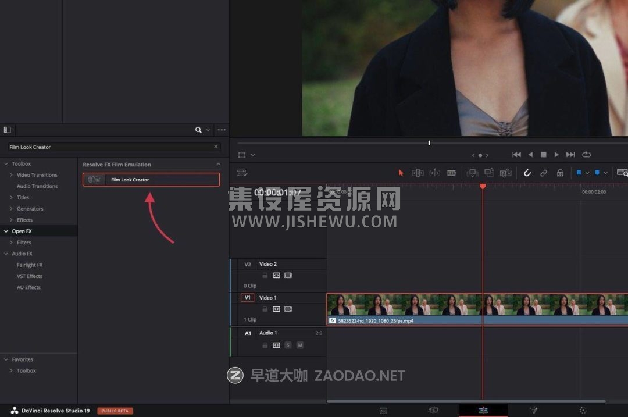Select the Film Look Creator effect
Screen dimensions: 628x417
point(151,180)
